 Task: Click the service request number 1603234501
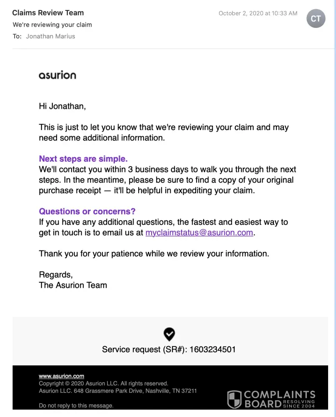[x=212, y=349]
